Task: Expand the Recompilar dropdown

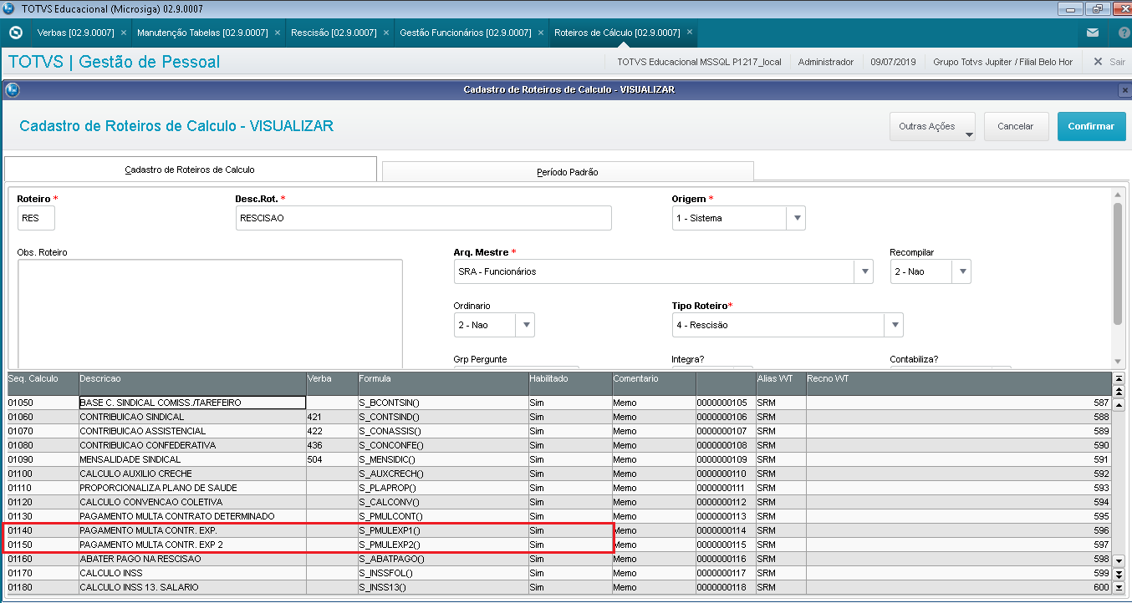Action: point(961,271)
